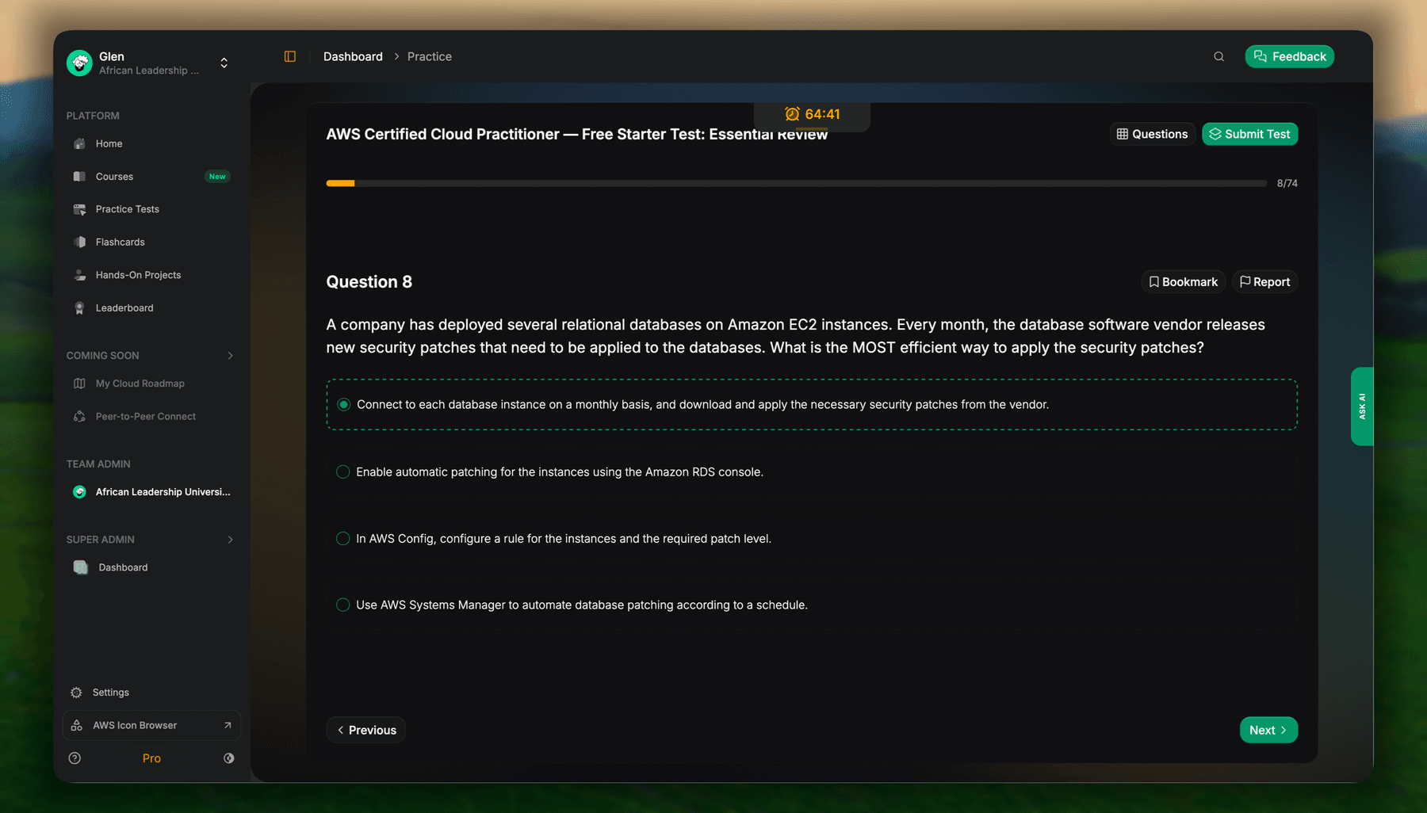Submit the test
The height and width of the screenshot is (813, 1427).
(1249, 134)
